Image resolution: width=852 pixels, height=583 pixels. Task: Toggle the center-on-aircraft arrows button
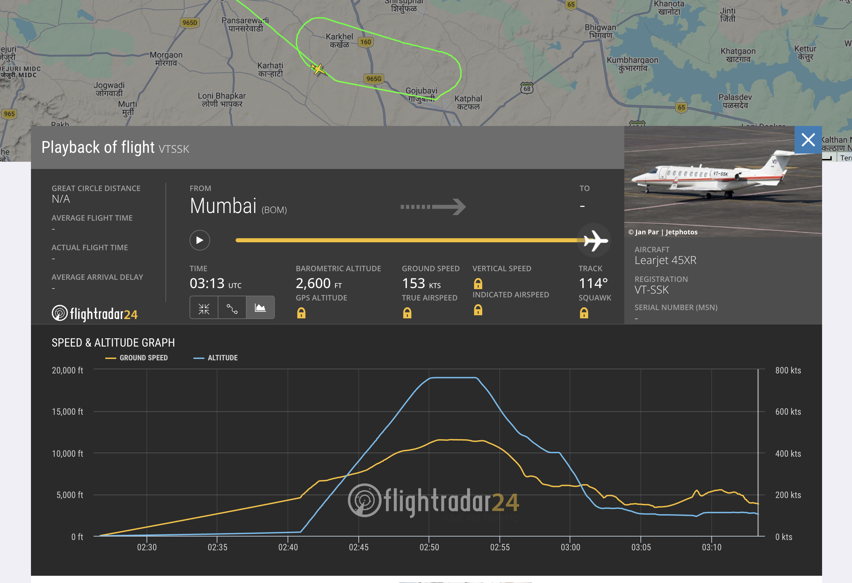click(x=204, y=308)
